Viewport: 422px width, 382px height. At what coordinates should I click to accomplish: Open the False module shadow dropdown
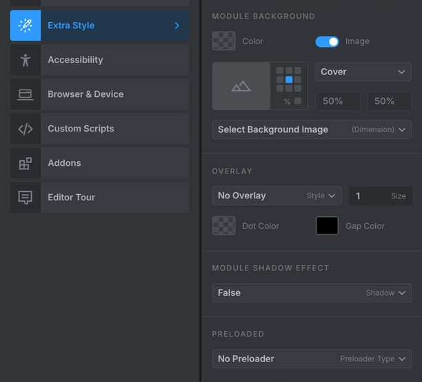pos(312,293)
